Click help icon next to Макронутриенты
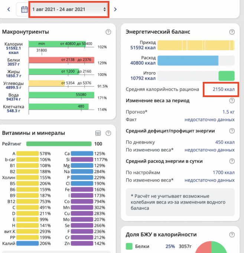244x253 pixels. tap(108, 32)
